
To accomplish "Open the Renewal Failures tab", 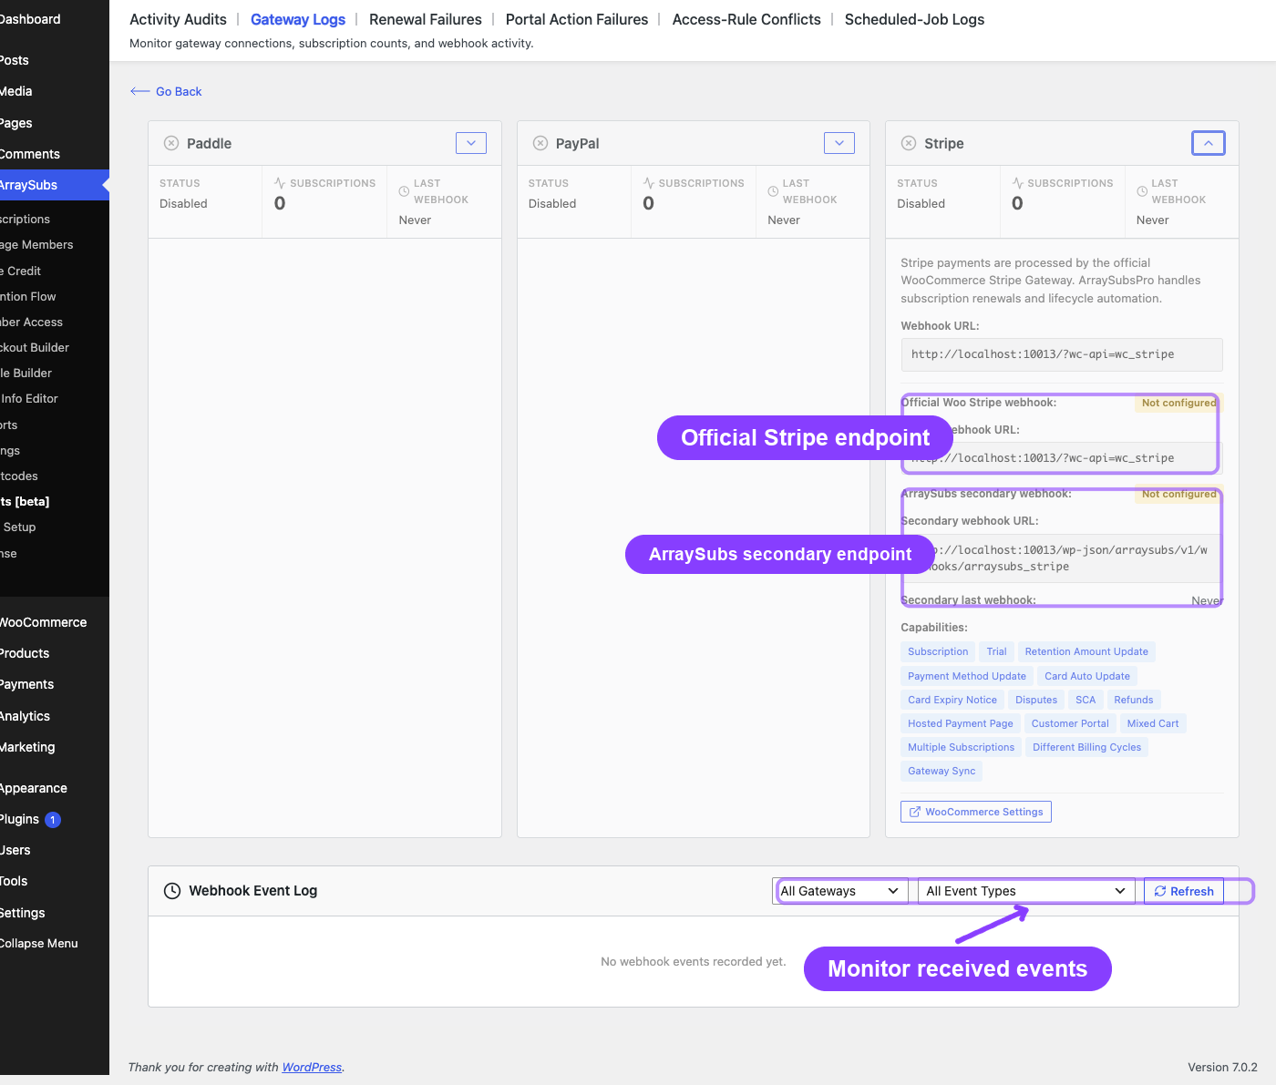I will [x=426, y=19].
